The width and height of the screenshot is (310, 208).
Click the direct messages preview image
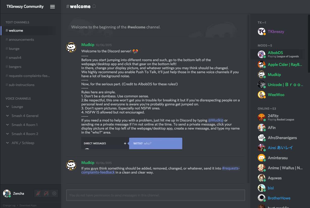[132, 143]
